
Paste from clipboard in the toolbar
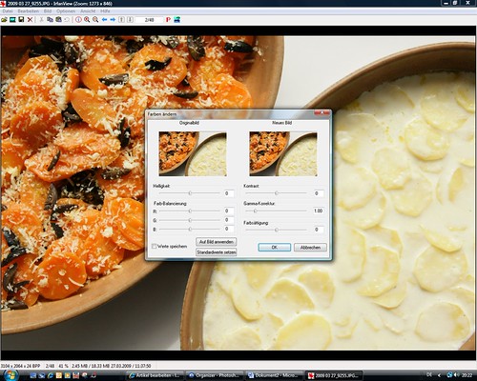tap(58, 20)
